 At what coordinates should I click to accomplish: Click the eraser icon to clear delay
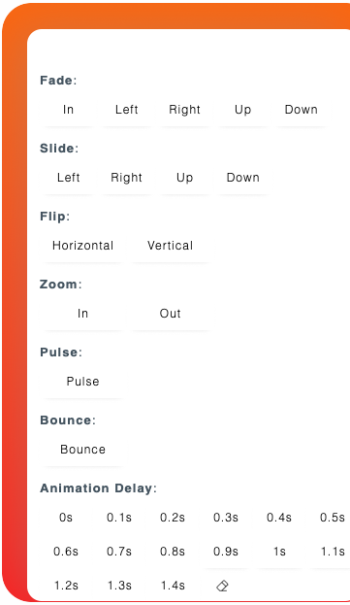coord(223,586)
